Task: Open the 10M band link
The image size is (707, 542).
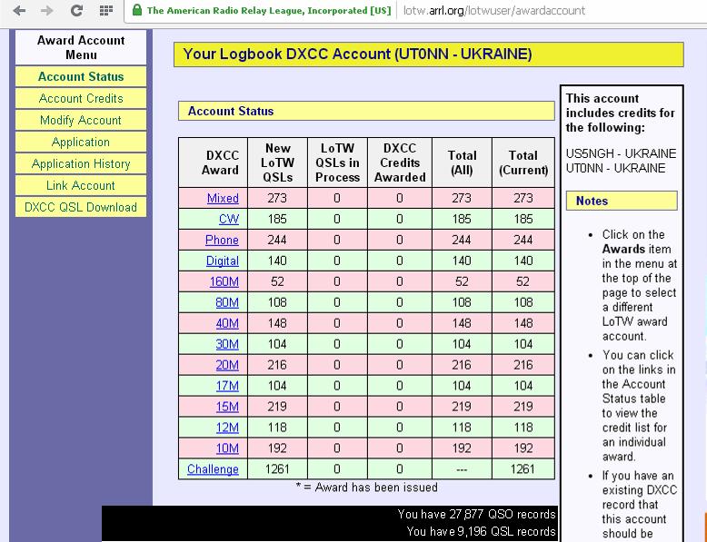Action: coord(227,448)
